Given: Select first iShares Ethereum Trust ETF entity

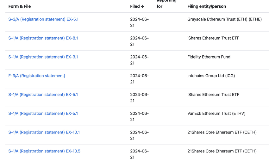Looking at the screenshot, I should pyautogui.click(x=213, y=38).
